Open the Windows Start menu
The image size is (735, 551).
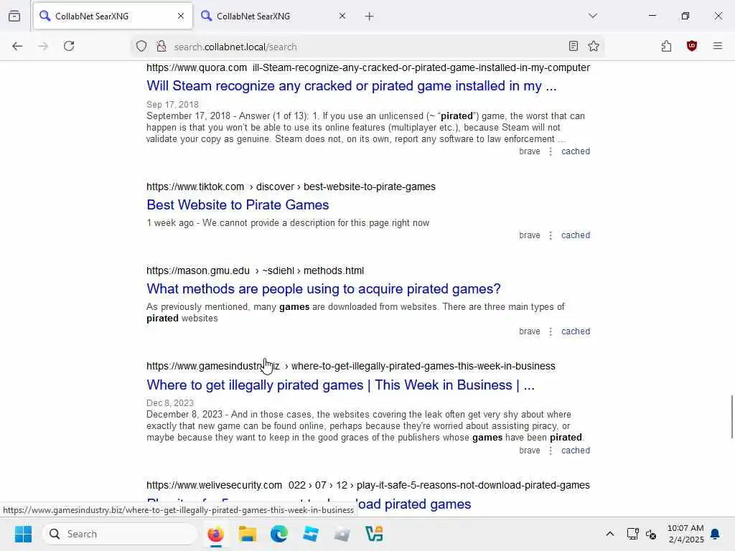[23, 534]
